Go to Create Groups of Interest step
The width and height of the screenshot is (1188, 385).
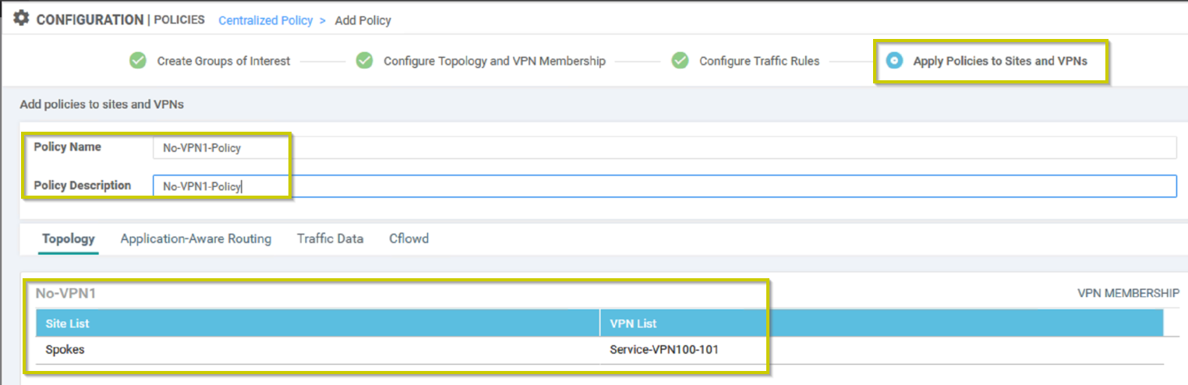tap(224, 61)
